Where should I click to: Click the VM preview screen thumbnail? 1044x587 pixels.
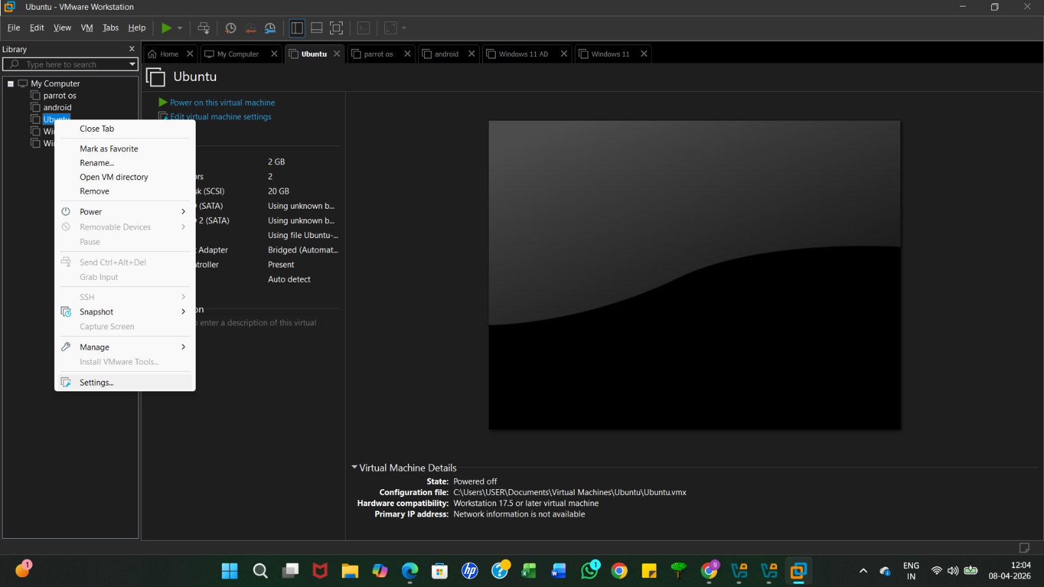pos(694,275)
